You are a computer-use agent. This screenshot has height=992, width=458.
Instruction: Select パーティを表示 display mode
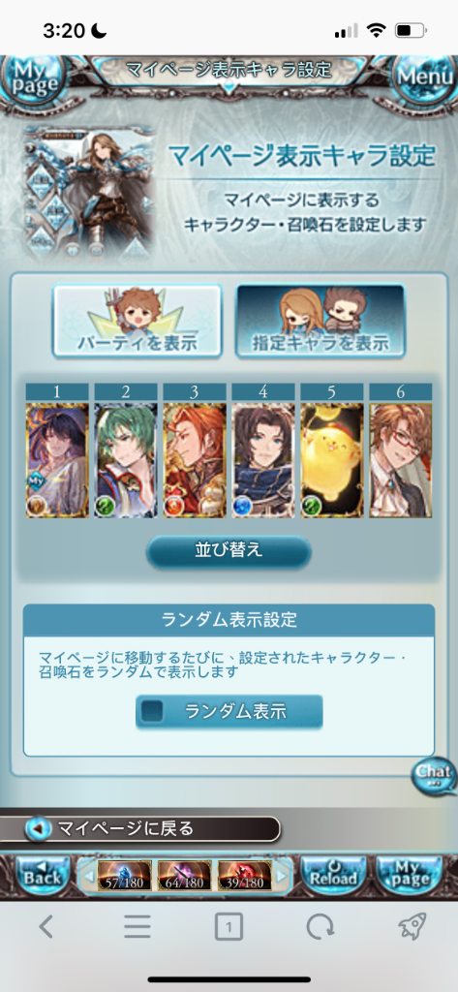tap(137, 321)
